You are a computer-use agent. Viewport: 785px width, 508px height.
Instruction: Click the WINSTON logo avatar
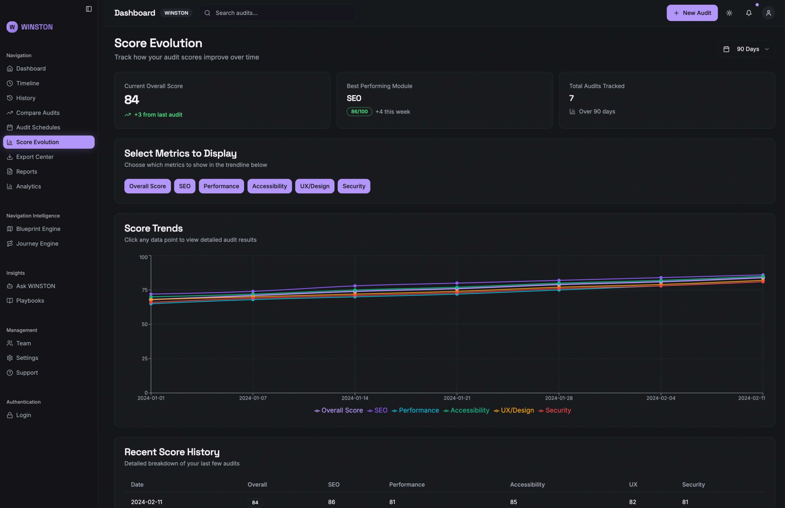(12, 27)
